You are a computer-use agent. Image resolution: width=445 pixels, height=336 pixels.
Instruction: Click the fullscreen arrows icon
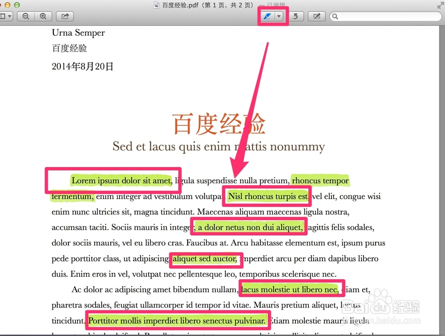tap(441, 5)
